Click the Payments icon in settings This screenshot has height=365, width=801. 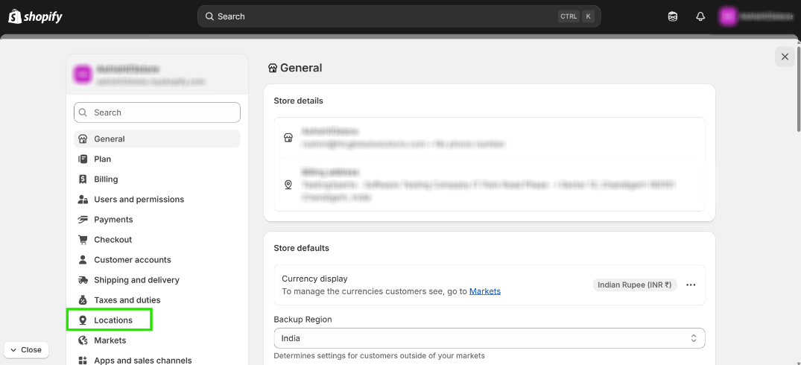(x=83, y=220)
